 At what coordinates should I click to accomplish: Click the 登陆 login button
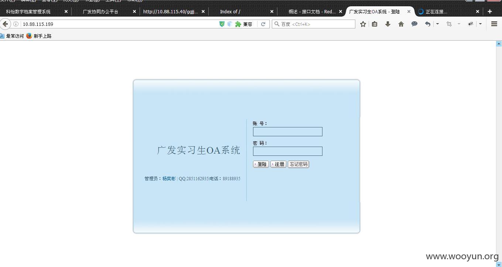261,164
